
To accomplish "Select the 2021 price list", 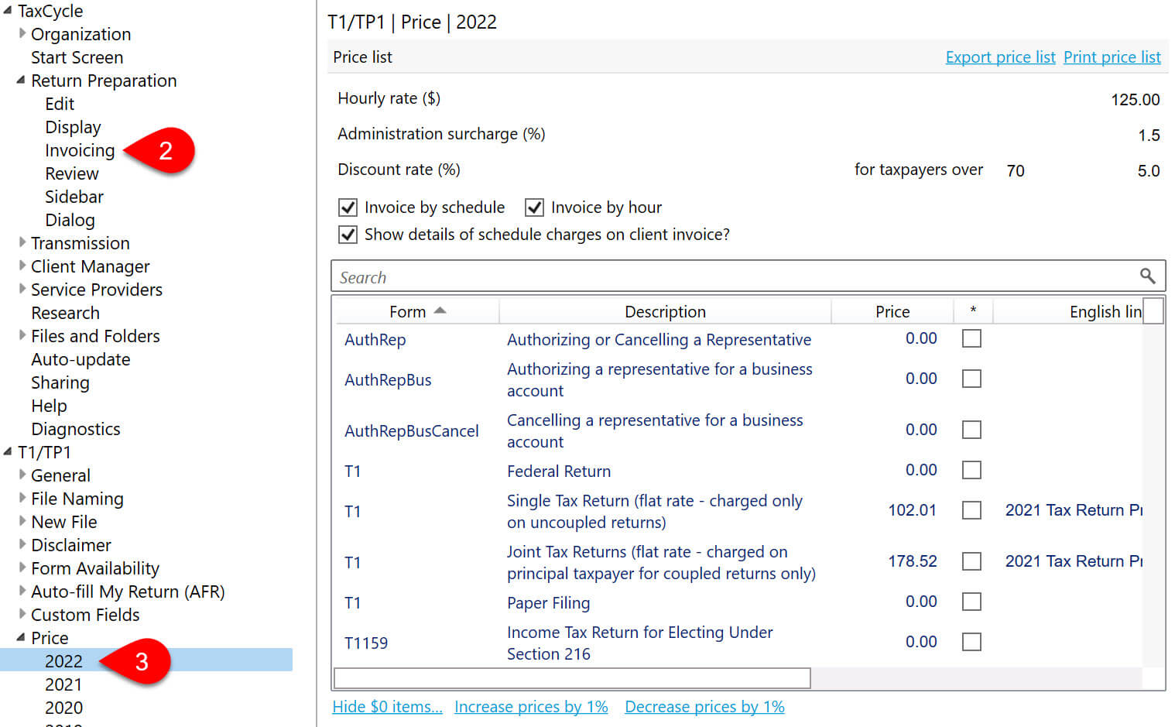I will (63, 684).
